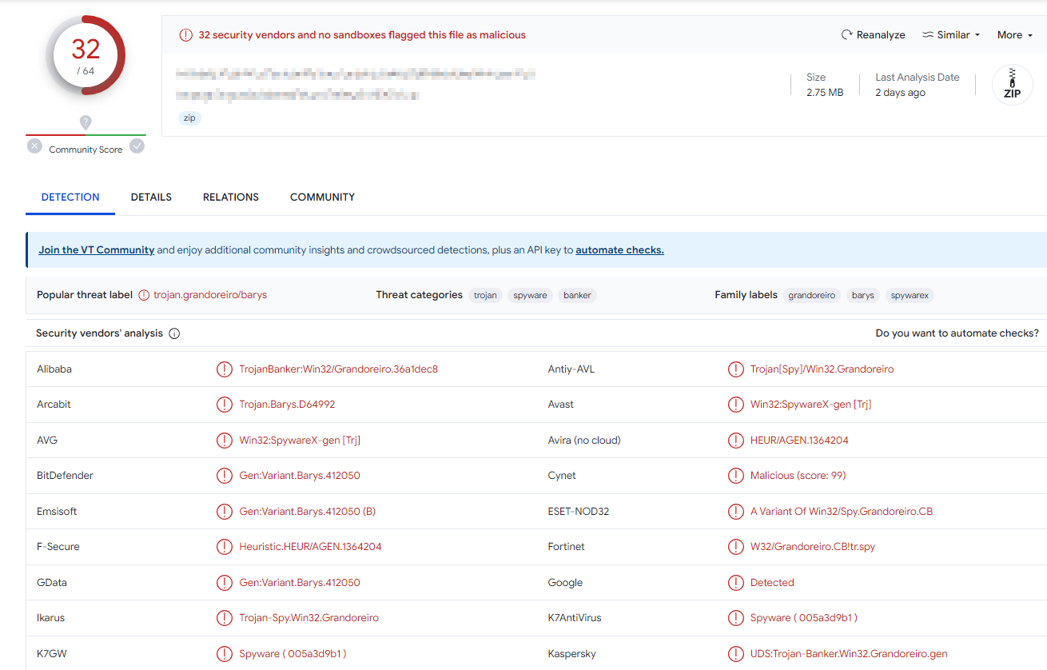Click the 32/64 detection score circle
Viewport: 1047px width, 670px height.
[86, 55]
